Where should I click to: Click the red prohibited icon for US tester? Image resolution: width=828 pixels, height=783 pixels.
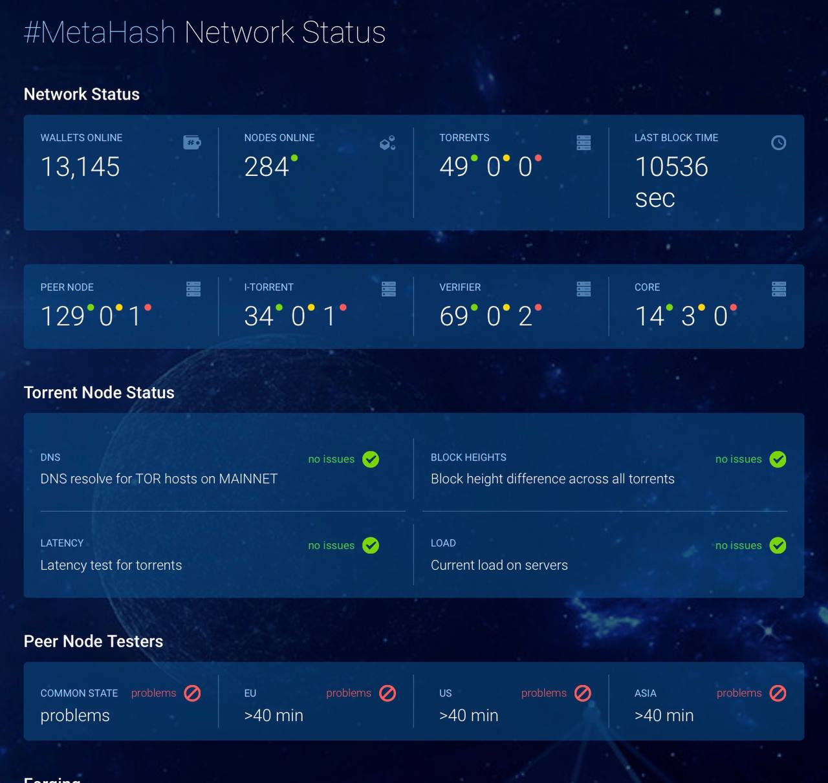583,693
